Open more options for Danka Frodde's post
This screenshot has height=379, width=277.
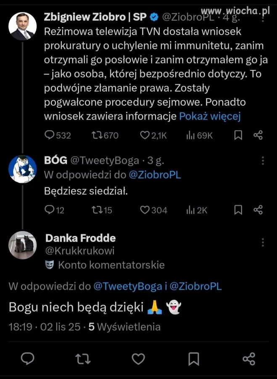(263, 242)
